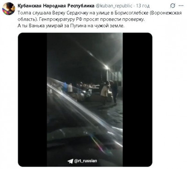Click the word Борисоглебске in tweet text
187x169 pixels.
(132, 13)
